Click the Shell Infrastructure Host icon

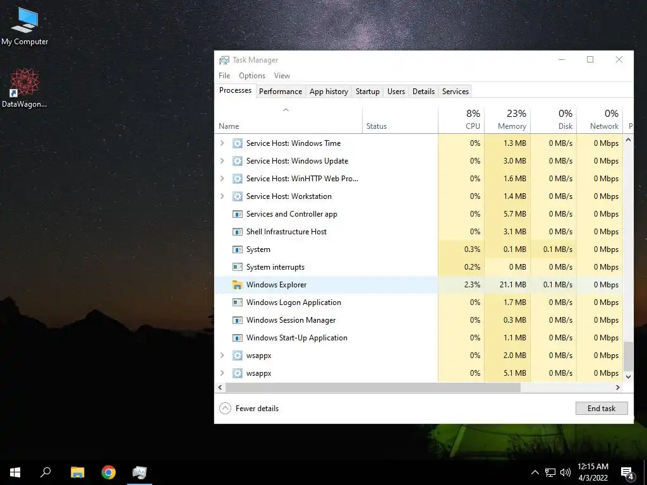pyautogui.click(x=238, y=232)
